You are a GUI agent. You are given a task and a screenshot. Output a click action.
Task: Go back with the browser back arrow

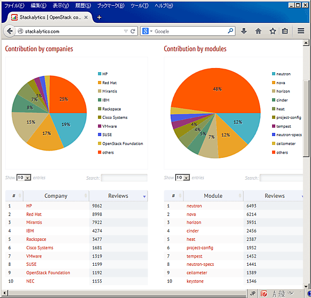tap(9, 31)
